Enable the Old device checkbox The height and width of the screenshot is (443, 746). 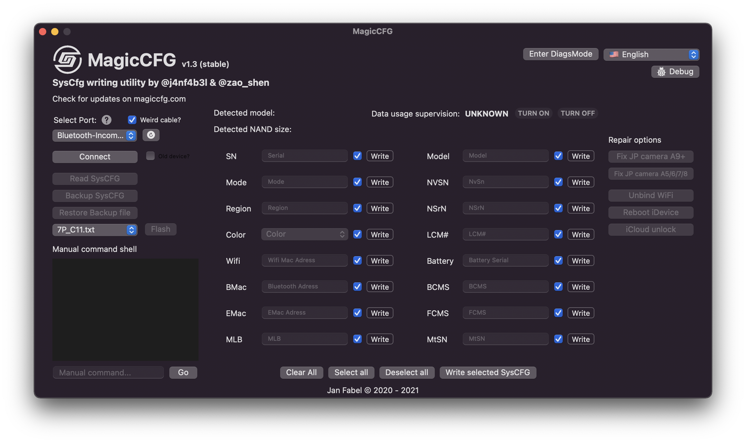point(150,156)
